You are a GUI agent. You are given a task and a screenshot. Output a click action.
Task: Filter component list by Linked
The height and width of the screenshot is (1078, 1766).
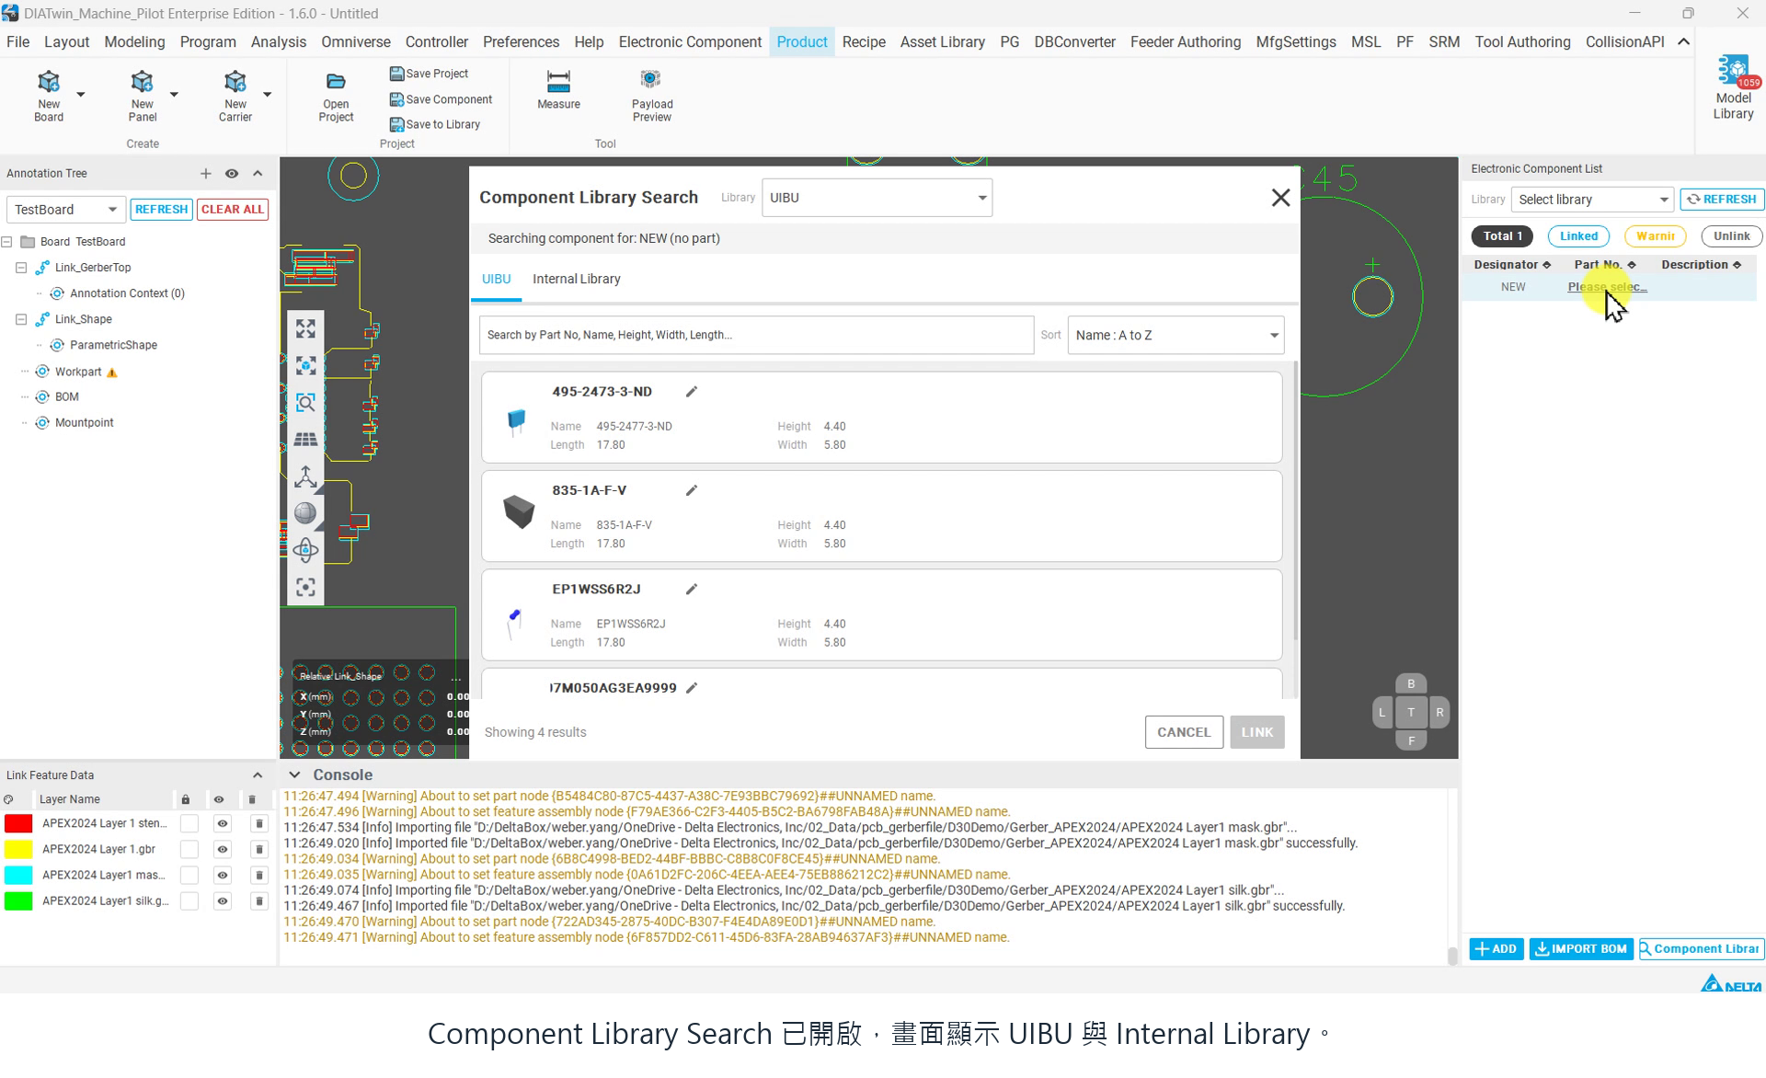point(1578,236)
